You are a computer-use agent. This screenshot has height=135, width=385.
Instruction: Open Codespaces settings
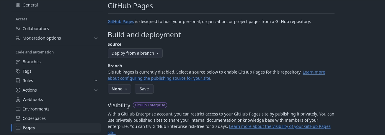pyautogui.click(x=57, y=118)
